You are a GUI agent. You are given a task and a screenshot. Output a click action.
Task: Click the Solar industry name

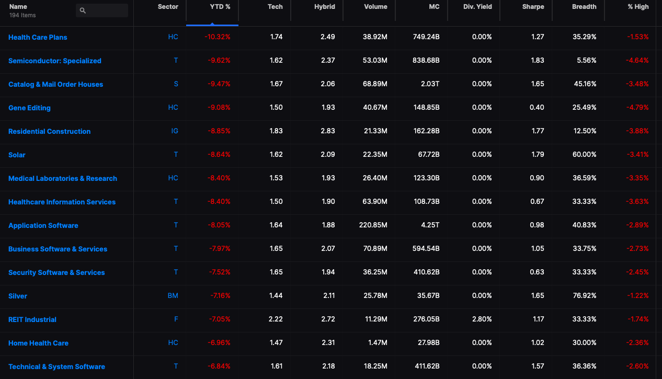coord(17,155)
